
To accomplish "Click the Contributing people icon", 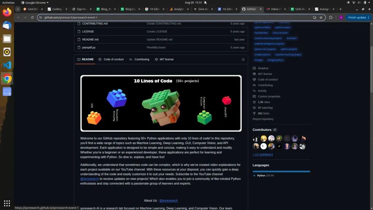I will [254, 85].
